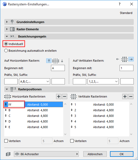Select Abstand 4,800 of vertical row 3
Screen dimensions: 138x160
tap(103, 116)
